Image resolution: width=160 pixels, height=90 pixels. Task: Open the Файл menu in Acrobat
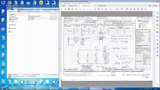61,3
